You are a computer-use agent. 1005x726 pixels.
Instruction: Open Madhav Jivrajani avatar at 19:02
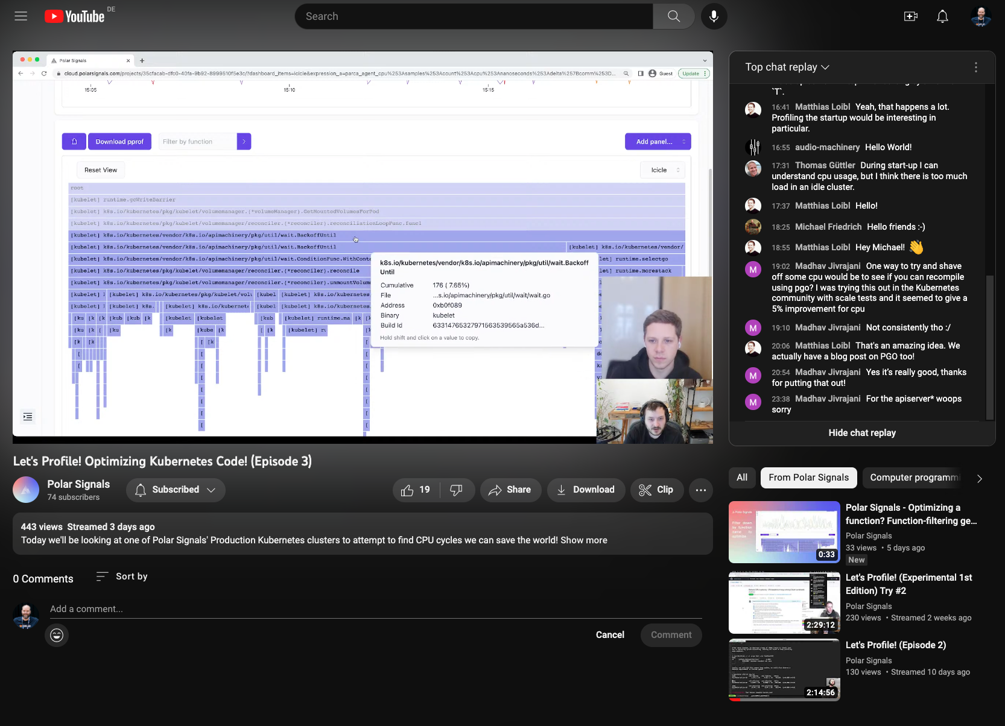753,270
